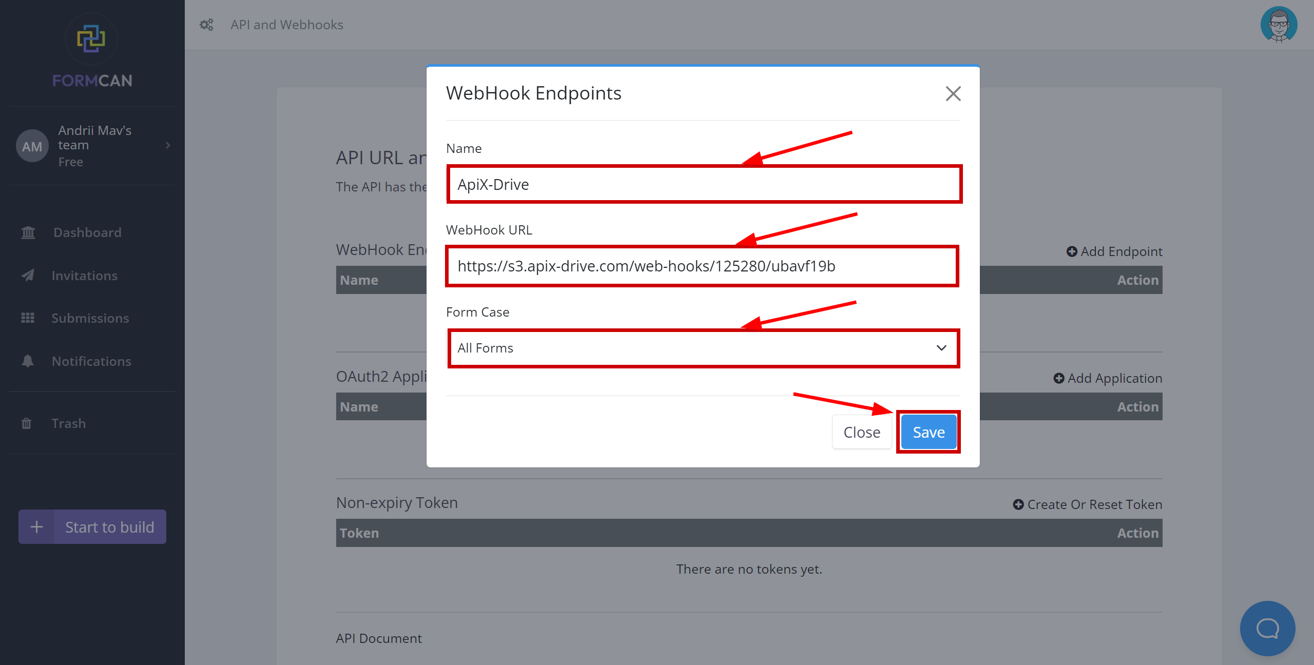Open the Form Case All Forms dropdown
1314x665 pixels.
tap(704, 348)
